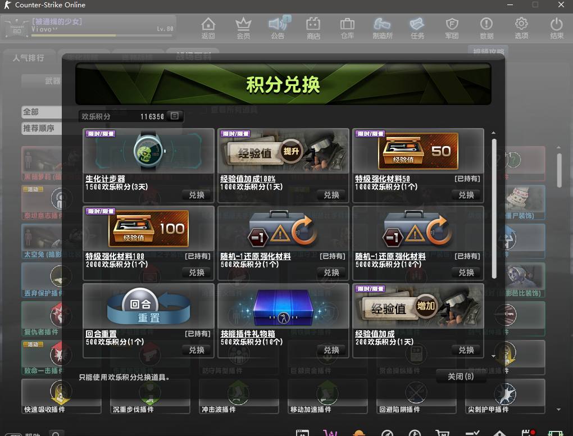Image resolution: width=573 pixels, height=436 pixels.
Task: Exchange 特级强化材料50 with its 兑换 button
Action: pyautogui.click(x=466, y=195)
